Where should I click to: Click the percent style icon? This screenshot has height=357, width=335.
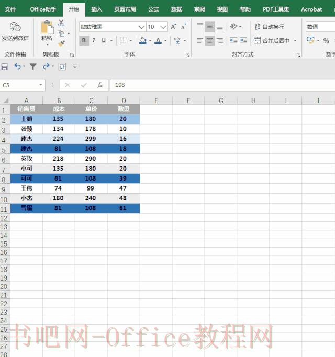pyautogui.click(x=326, y=41)
